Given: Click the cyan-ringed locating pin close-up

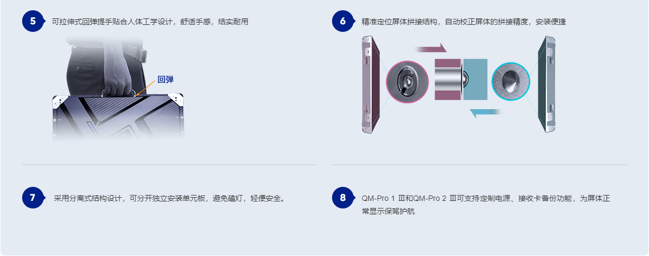Looking at the screenshot, I should 511,81.
